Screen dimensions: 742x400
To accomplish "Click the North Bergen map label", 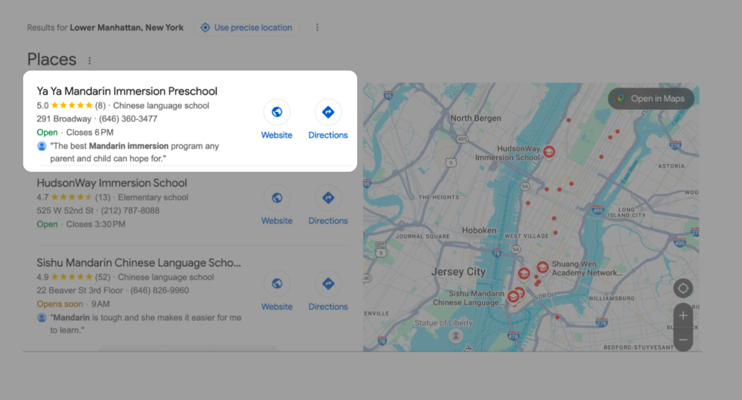I will coord(476,118).
